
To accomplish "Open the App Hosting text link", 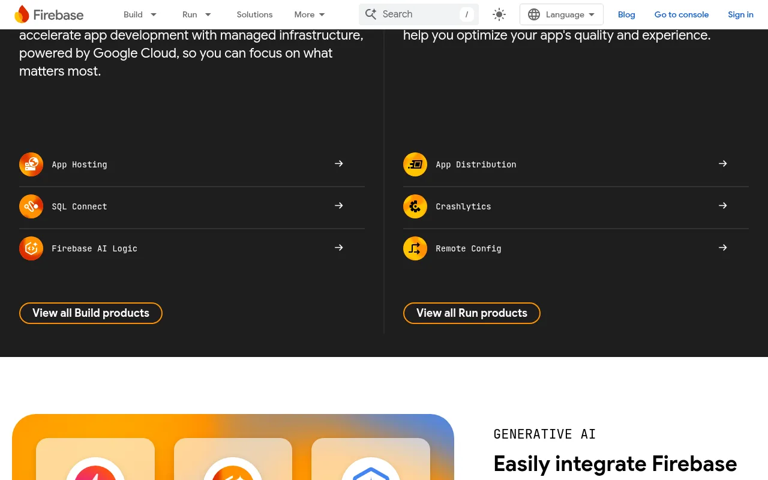I will (79, 164).
